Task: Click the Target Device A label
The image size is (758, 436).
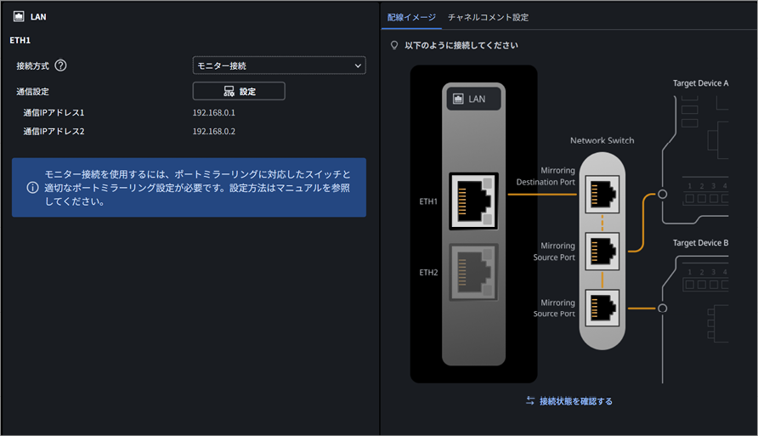Action: tap(700, 83)
